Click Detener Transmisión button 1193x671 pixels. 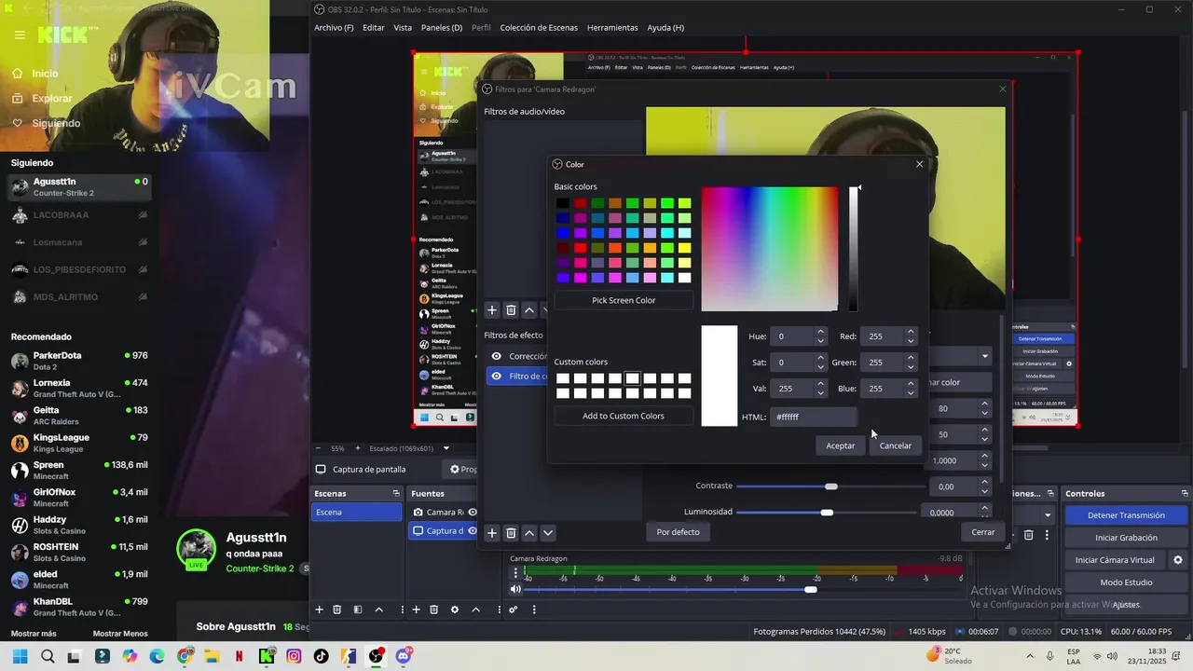tap(1126, 515)
